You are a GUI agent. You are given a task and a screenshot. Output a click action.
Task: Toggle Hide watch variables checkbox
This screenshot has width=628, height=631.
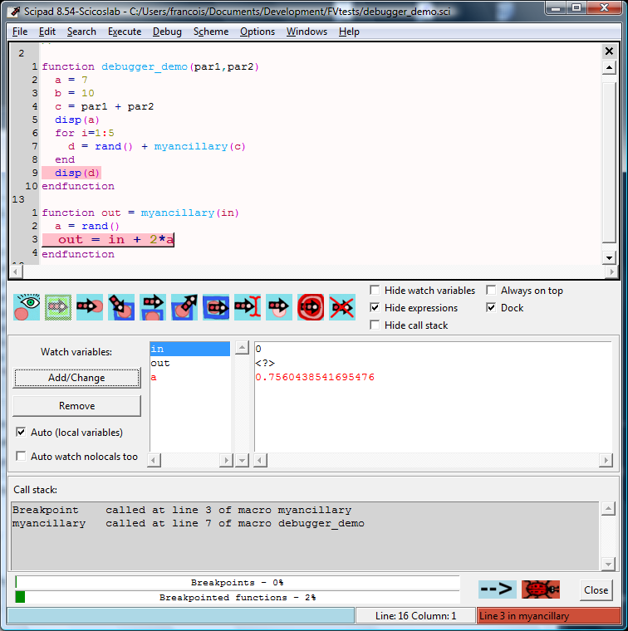[375, 290]
